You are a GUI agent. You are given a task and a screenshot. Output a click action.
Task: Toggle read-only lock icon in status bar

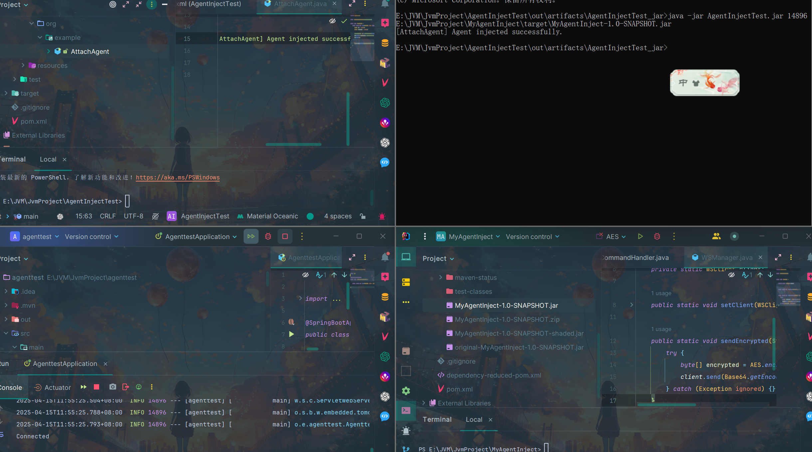coord(363,216)
